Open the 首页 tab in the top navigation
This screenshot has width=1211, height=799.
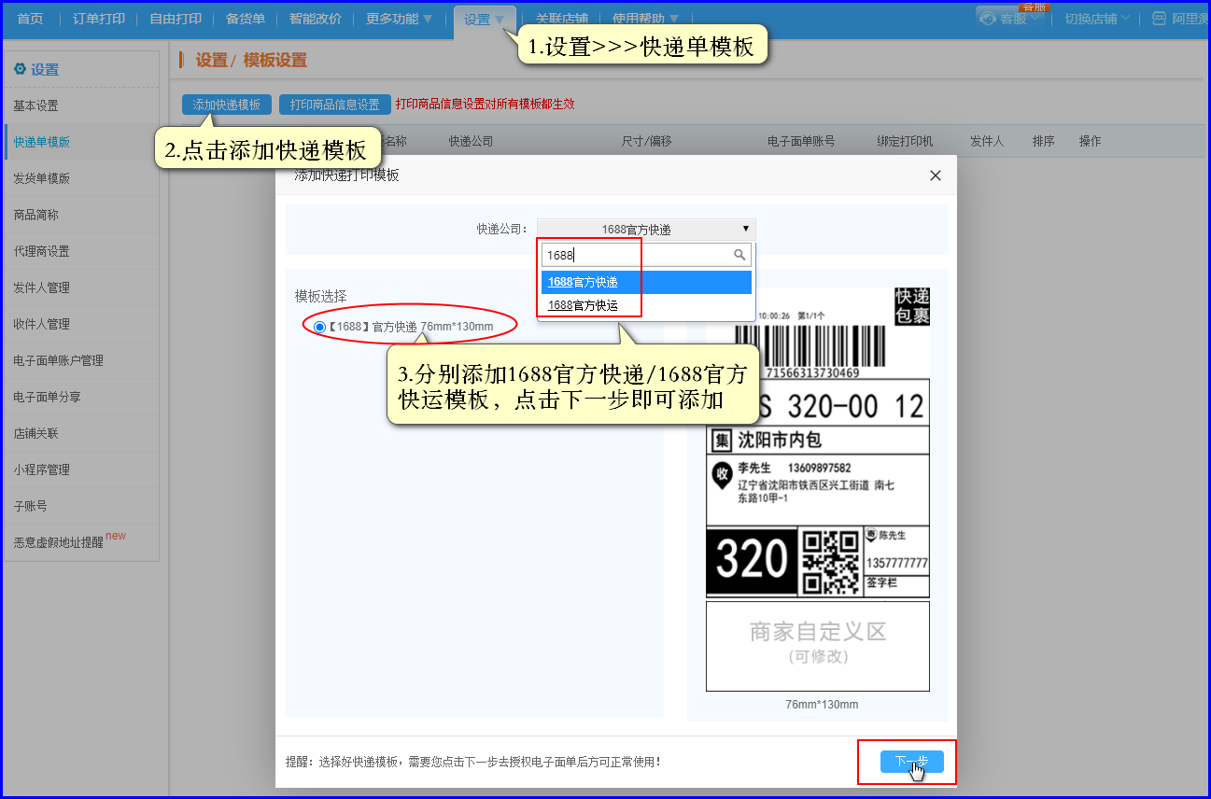coord(30,19)
